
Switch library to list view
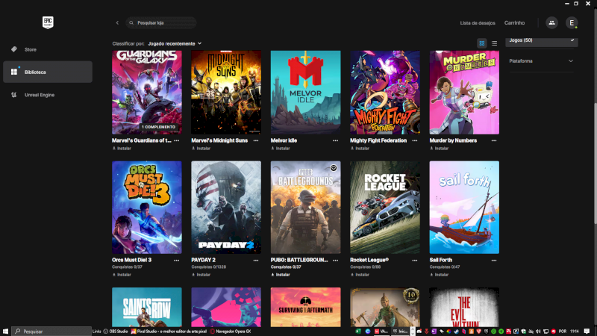(494, 43)
